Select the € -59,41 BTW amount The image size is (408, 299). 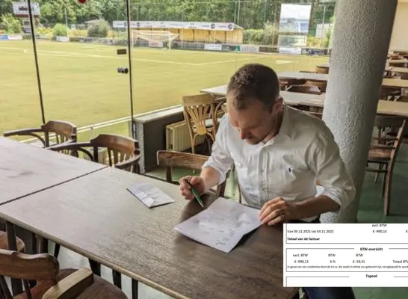click(359, 262)
